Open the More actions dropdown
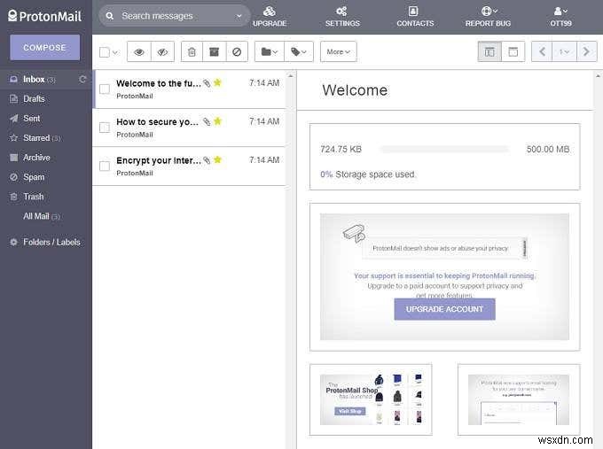 pyautogui.click(x=338, y=51)
